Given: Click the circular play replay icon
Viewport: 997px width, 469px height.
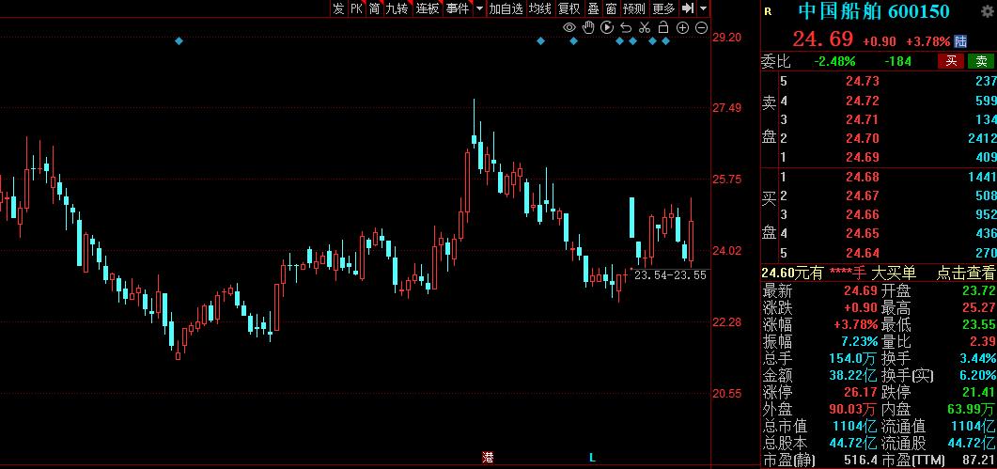Looking at the screenshot, I should coord(608,28).
